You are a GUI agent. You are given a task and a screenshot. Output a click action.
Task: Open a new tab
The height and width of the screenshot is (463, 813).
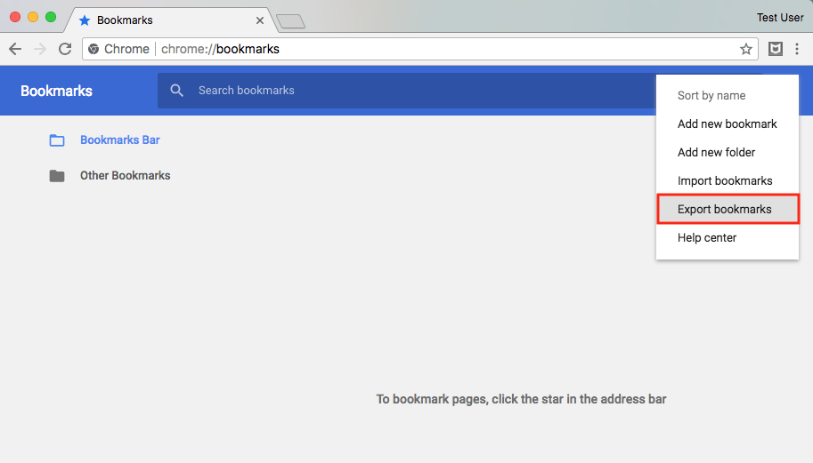pos(291,21)
